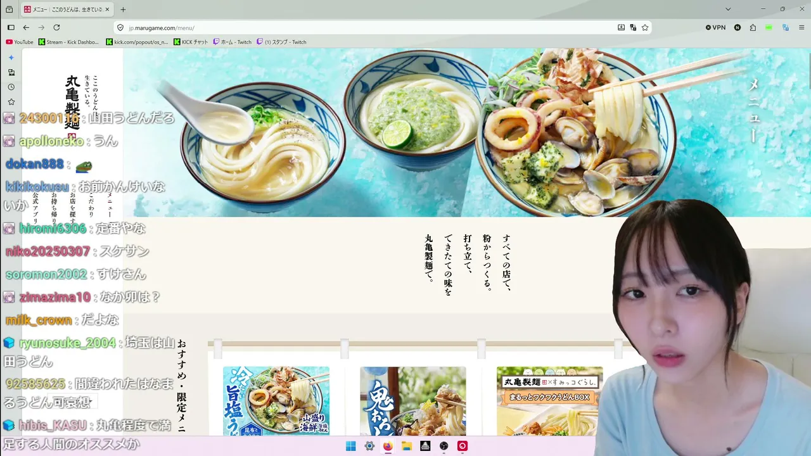811x456 pixels.
Task: Select the メニュー browser tab
Action: pyautogui.click(x=67, y=9)
